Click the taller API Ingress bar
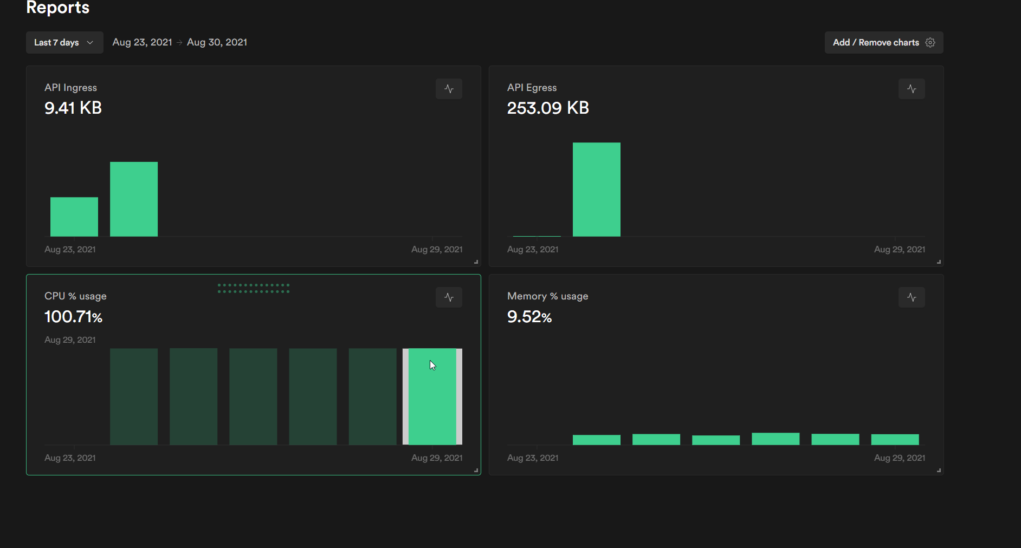The image size is (1021, 548). click(x=134, y=199)
